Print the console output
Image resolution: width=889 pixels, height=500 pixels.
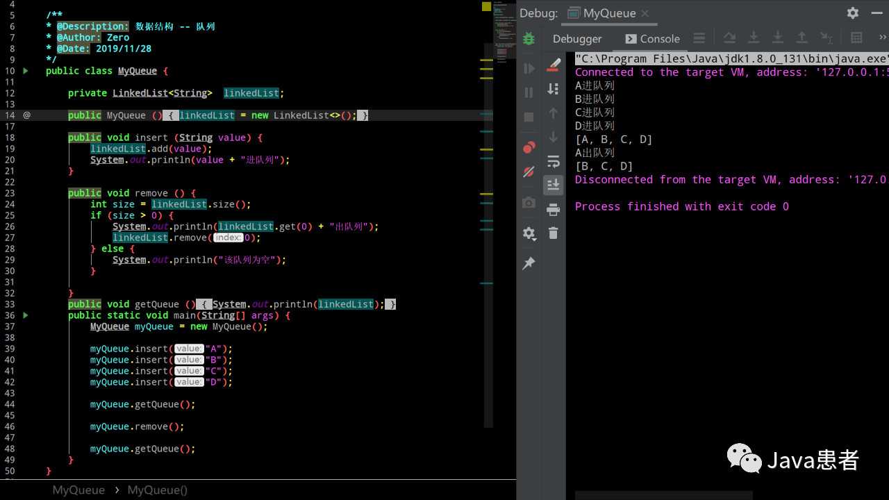pos(554,209)
